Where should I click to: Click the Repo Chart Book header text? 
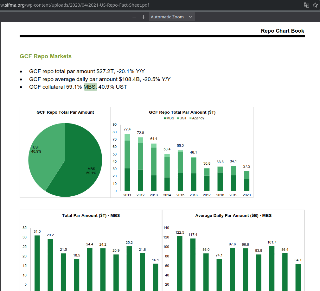[x=282, y=31]
